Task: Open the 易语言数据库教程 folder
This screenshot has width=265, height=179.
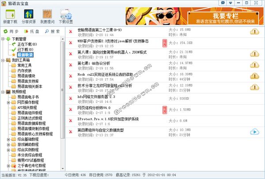Action: coord(32,123)
